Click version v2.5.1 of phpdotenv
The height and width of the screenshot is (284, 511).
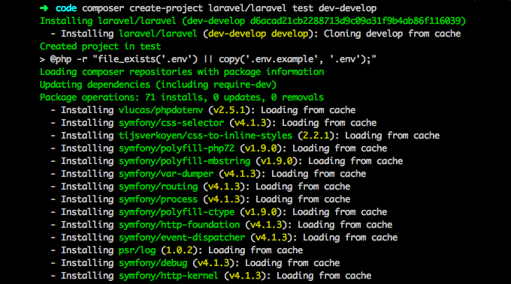tap(229, 110)
